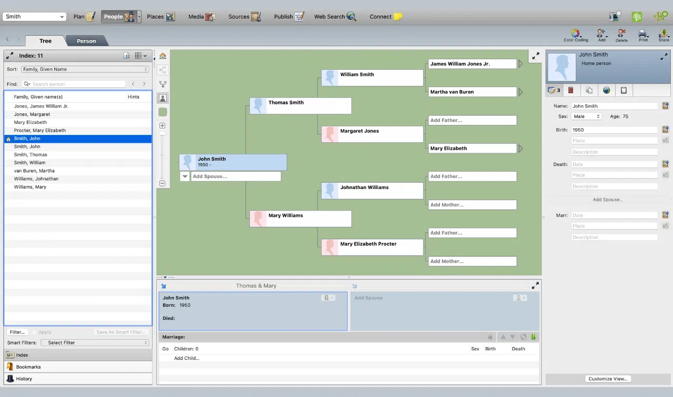Toggle the green background color button
The width and height of the screenshot is (673, 397).
pos(162,112)
